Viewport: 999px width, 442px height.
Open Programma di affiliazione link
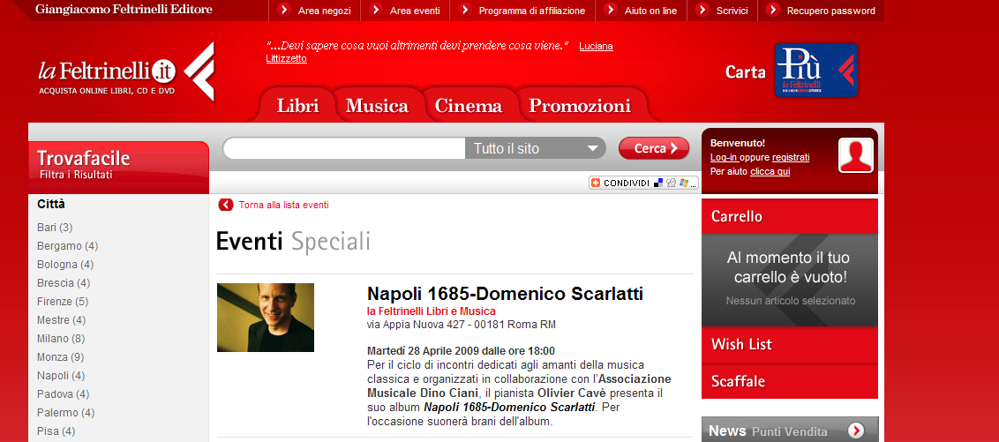[x=532, y=11]
